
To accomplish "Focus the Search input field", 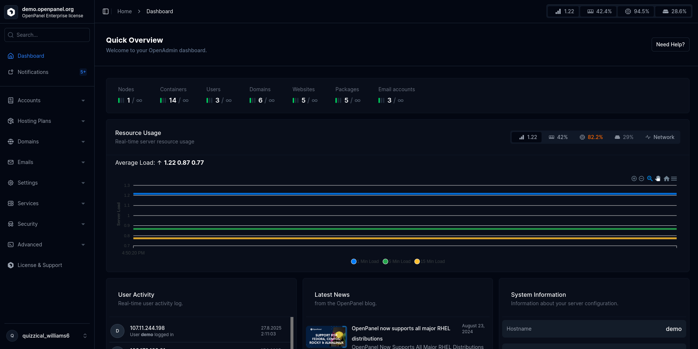I will pos(47,35).
